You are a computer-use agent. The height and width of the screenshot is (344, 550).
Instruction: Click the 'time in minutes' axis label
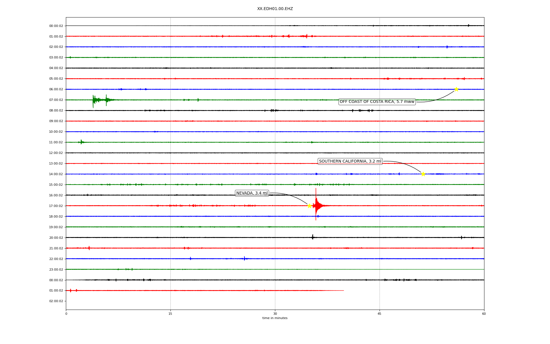pyautogui.click(x=275, y=318)
